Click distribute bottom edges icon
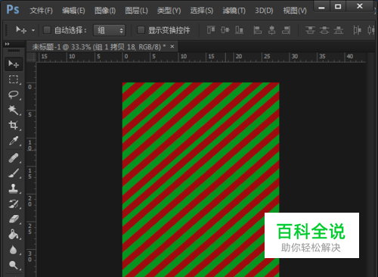Image resolution: width=378 pixels, height=277 pixels. [339, 30]
